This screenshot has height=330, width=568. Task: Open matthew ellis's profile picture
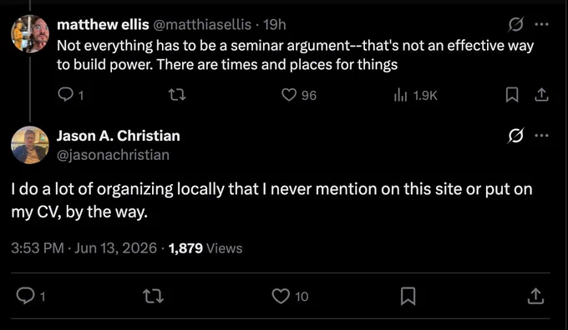pos(30,34)
